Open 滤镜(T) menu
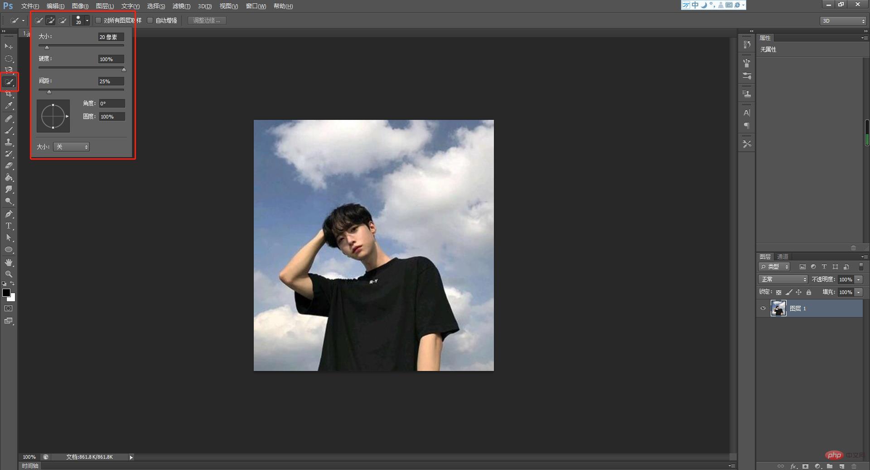 point(181,6)
